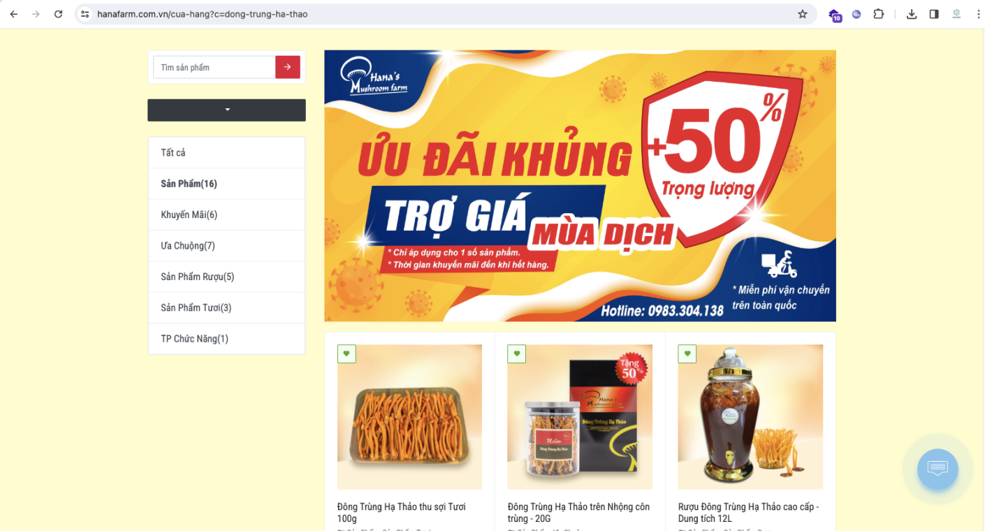Open the Chrome three-dot menu
This screenshot has width=985, height=531.
[978, 14]
